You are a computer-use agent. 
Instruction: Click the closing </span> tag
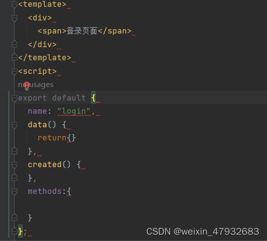[x=115, y=31]
